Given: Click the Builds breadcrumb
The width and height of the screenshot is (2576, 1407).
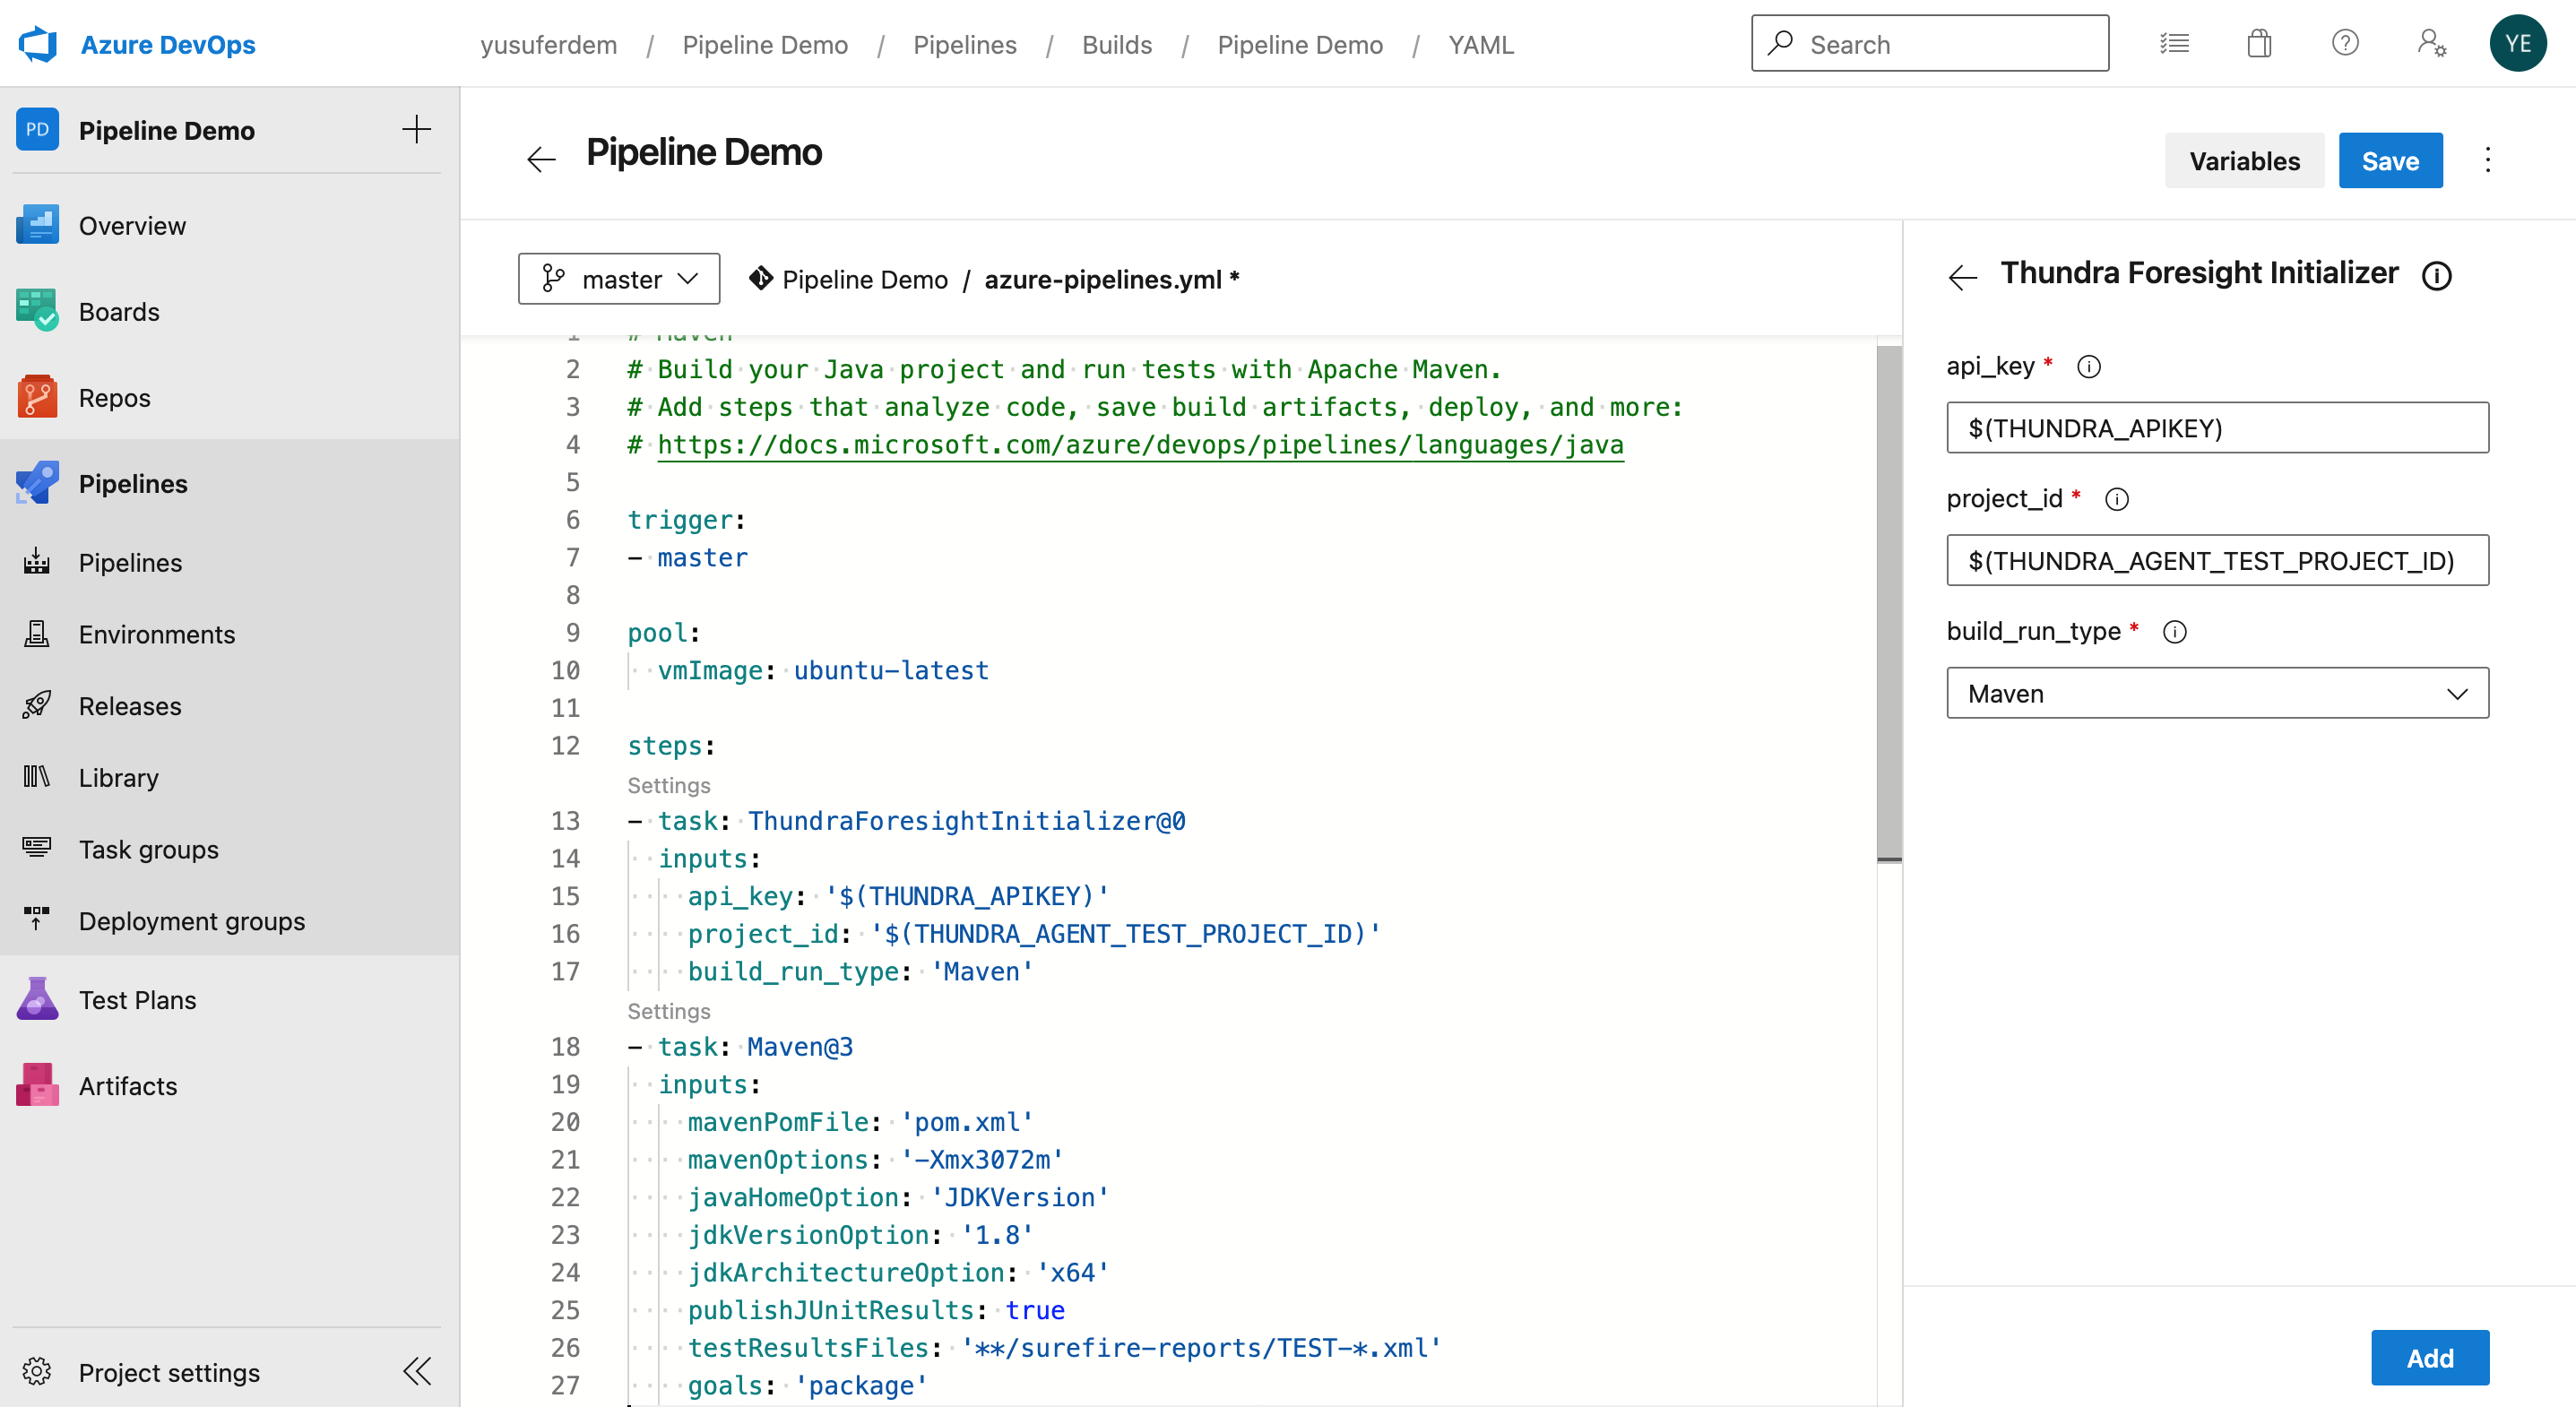Looking at the screenshot, I should [1116, 44].
